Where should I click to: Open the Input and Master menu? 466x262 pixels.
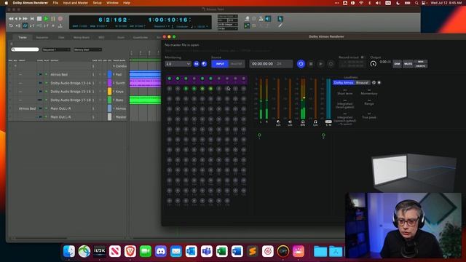tap(76, 3)
